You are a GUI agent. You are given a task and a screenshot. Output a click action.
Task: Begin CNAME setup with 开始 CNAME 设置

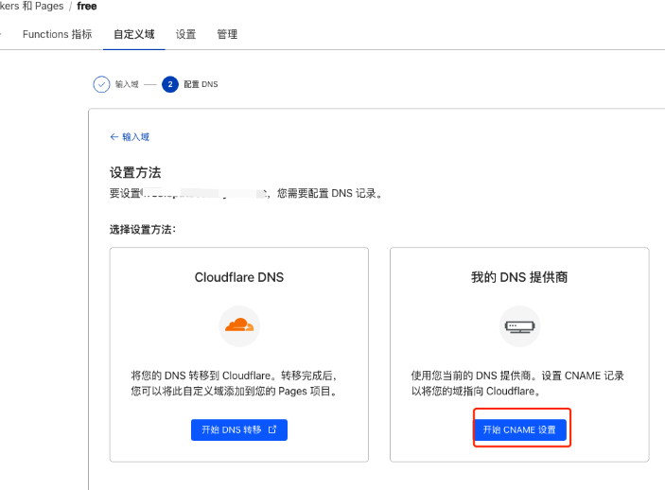[x=519, y=429]
